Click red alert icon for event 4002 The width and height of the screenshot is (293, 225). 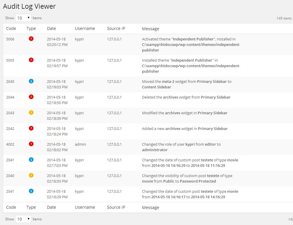click(x=31, y=144)
